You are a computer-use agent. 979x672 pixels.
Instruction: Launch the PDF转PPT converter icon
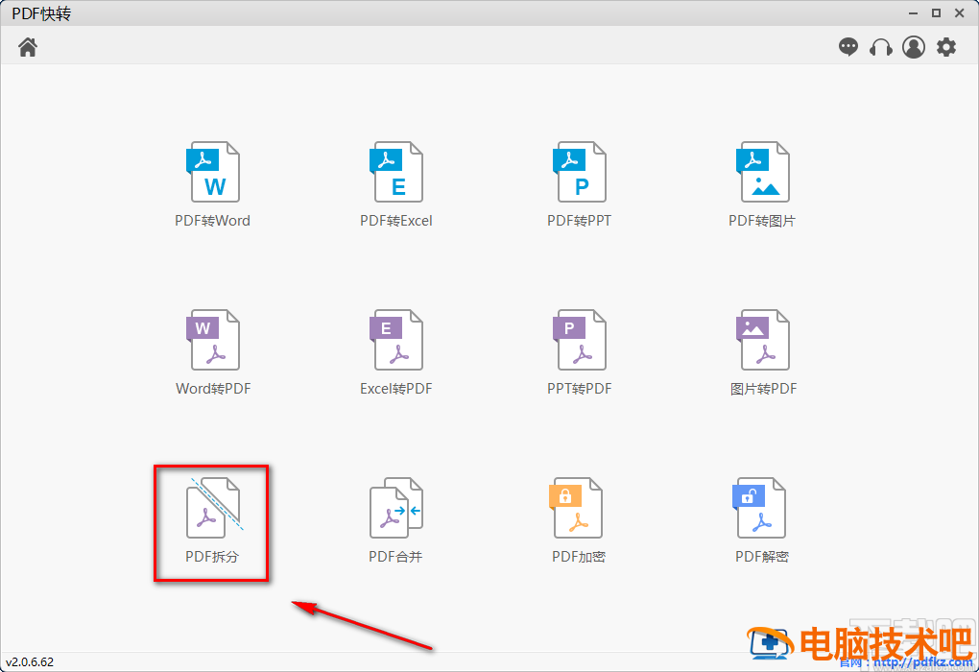[x=580, y=172]
